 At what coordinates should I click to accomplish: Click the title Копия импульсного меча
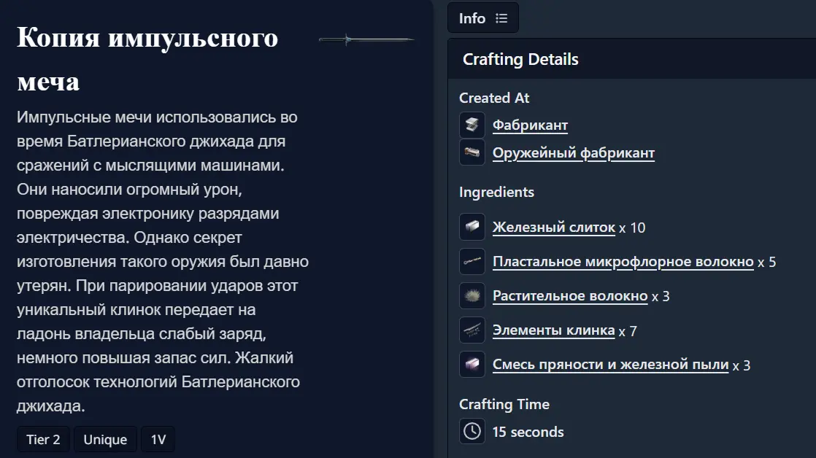[x=147, y=59]
